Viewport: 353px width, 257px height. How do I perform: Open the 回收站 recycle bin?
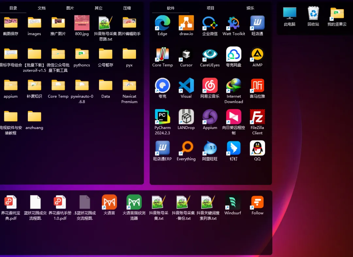pos(313,13)
